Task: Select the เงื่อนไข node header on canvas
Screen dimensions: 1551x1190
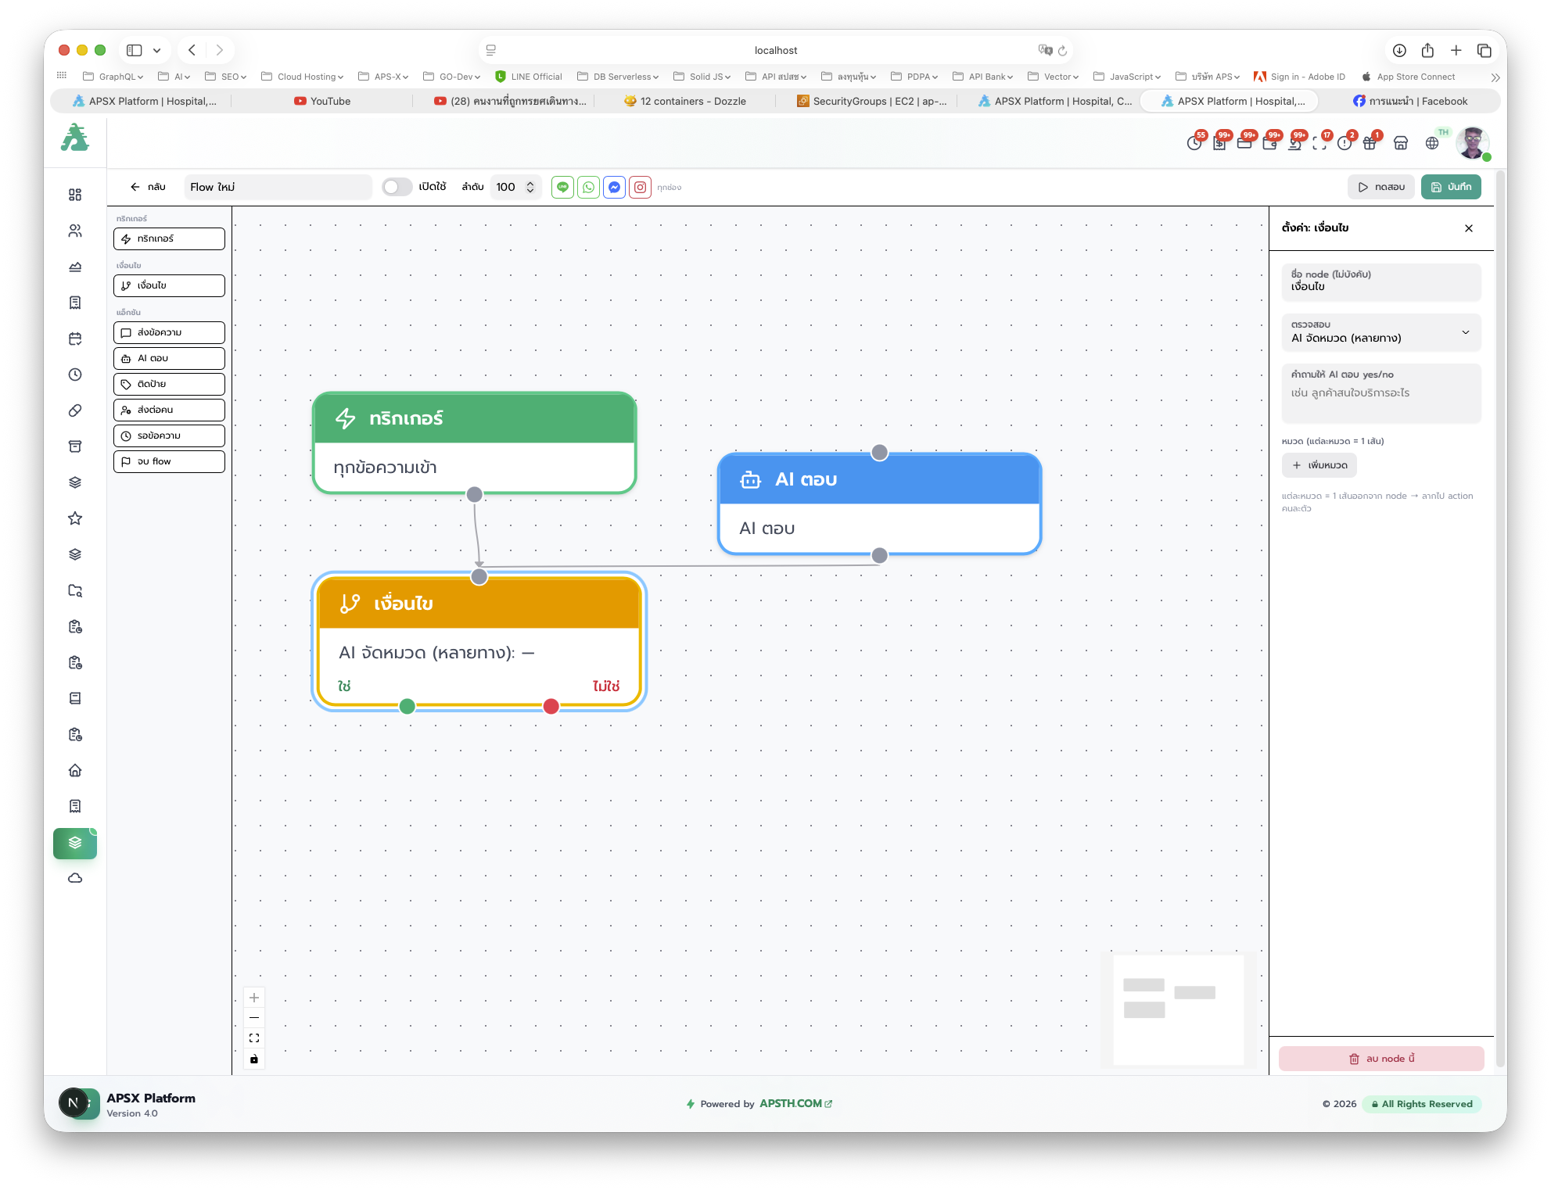Action: coord(479,603)
